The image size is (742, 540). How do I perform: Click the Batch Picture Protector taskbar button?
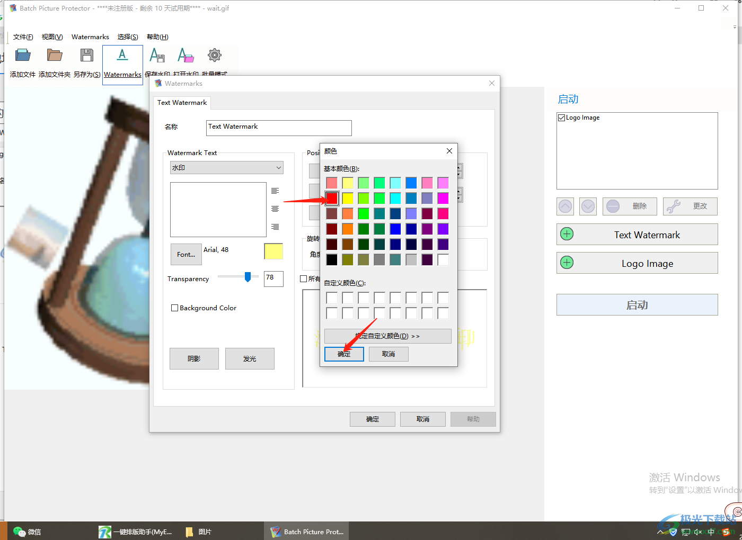coord(306,531)
